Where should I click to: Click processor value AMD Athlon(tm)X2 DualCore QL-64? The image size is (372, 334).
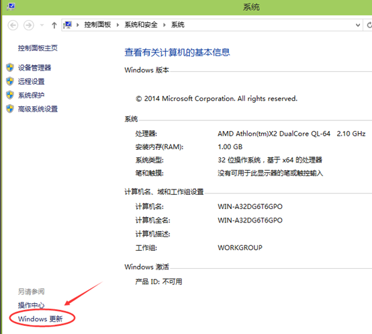tap(274, 134)
